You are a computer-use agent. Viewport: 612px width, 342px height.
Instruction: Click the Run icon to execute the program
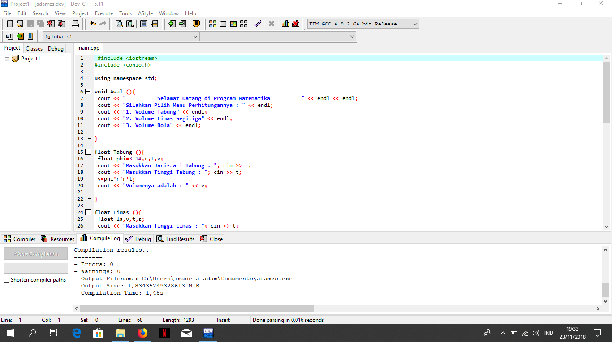[223, 24]
